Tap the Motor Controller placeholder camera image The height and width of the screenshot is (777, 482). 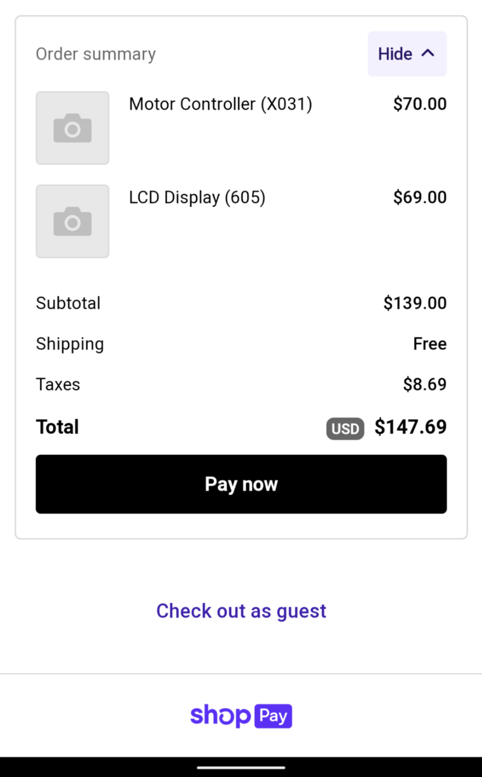point(72,128)
